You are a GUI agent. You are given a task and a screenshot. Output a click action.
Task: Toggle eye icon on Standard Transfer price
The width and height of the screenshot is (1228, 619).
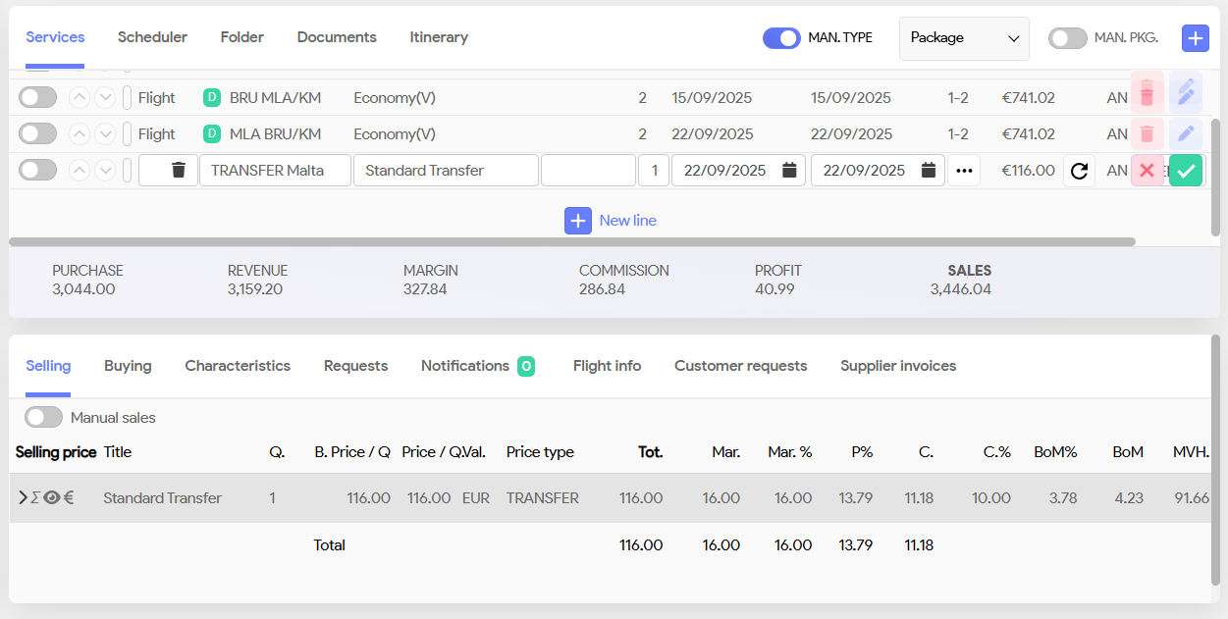(52, 497)
